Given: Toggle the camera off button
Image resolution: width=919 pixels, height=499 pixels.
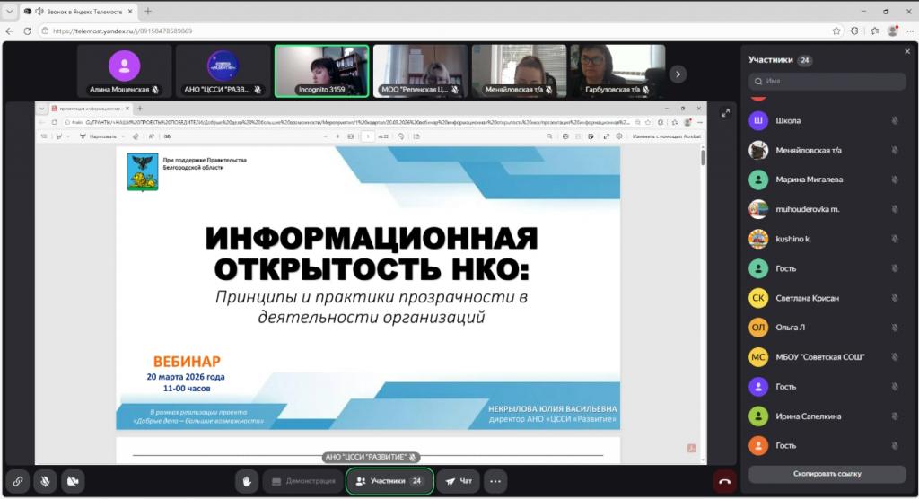Looking at the screenshot, I should coord(73,481).
